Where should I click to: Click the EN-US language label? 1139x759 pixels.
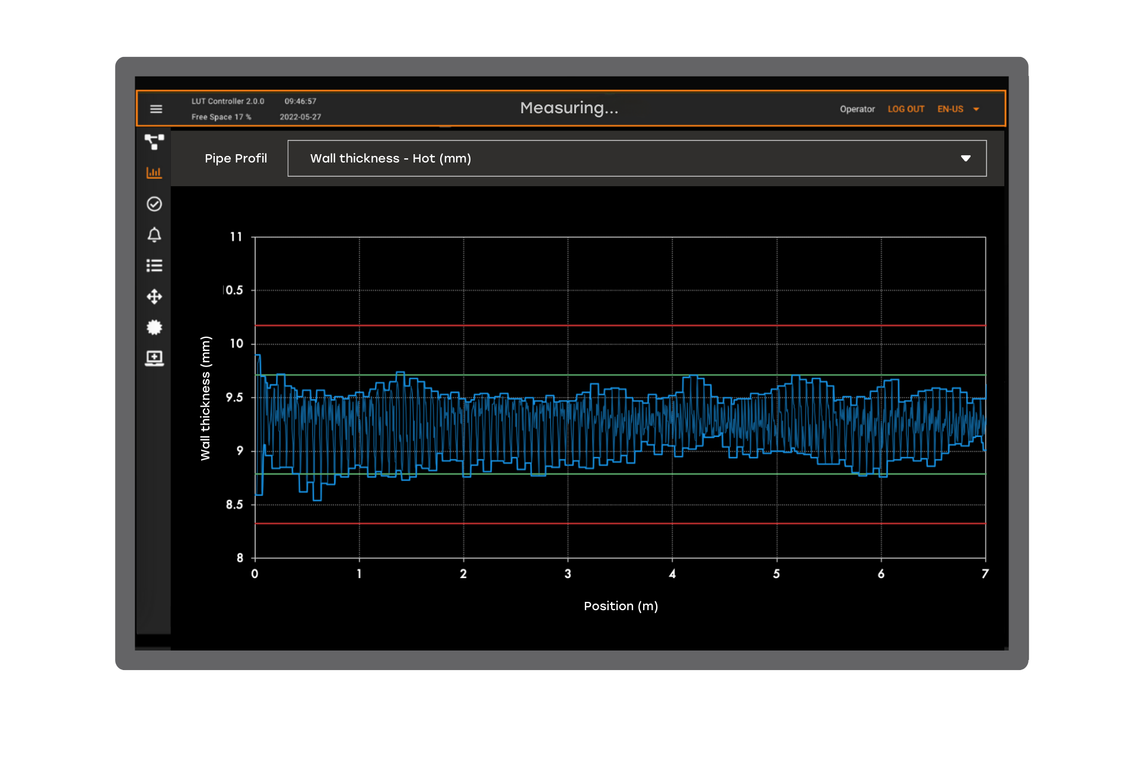[x=950, y=109]
